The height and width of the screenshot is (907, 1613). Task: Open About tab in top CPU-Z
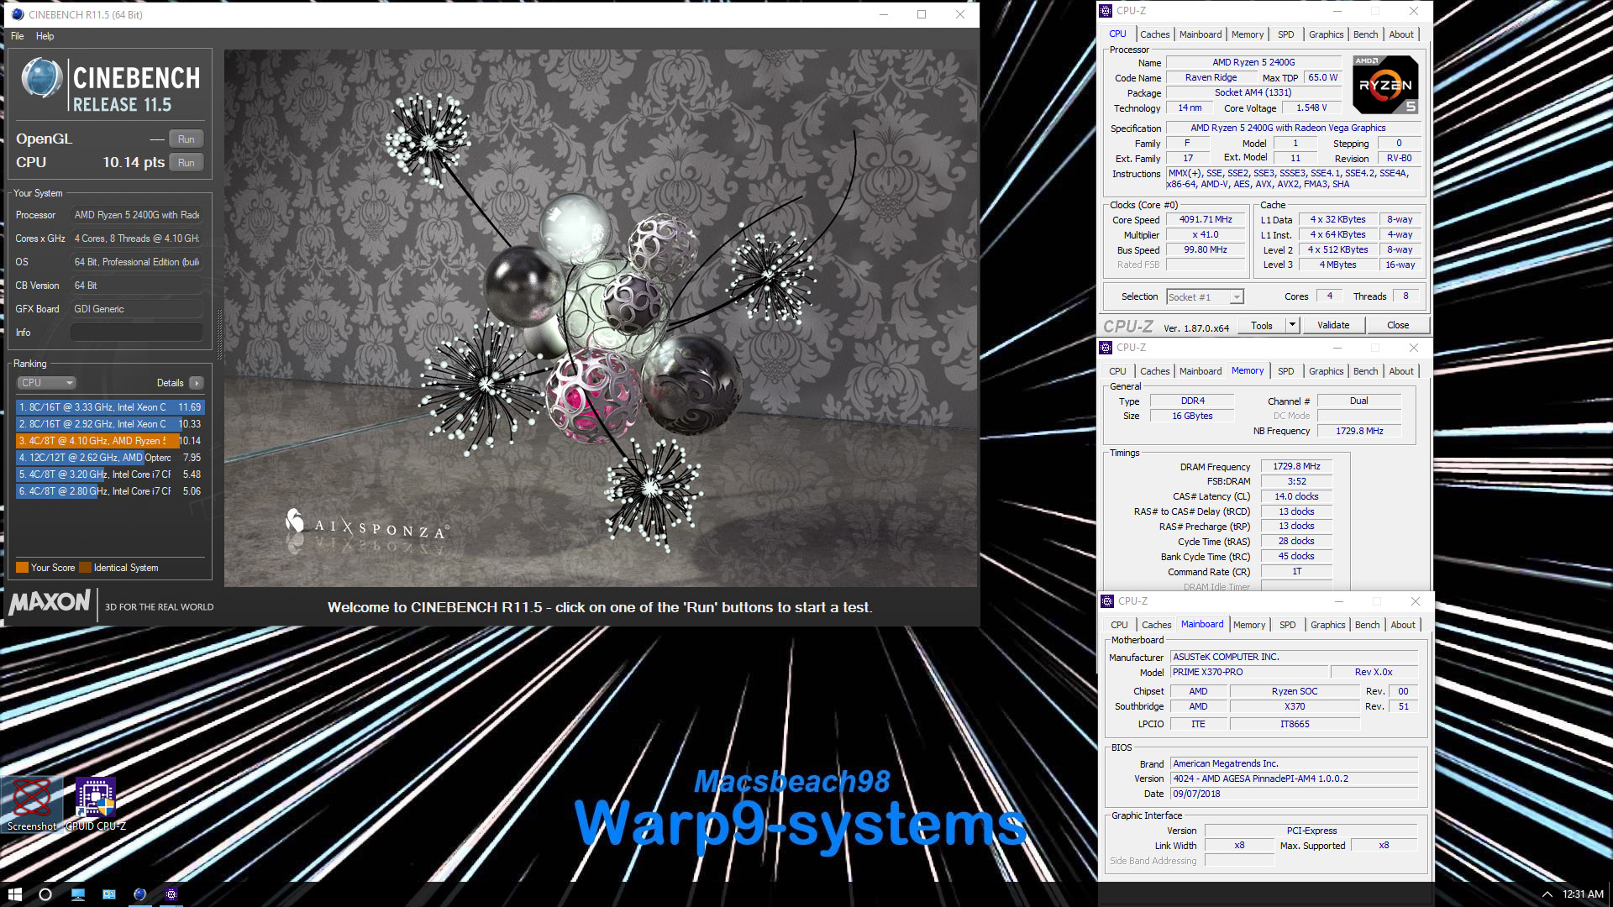(x=1401, y=34)
